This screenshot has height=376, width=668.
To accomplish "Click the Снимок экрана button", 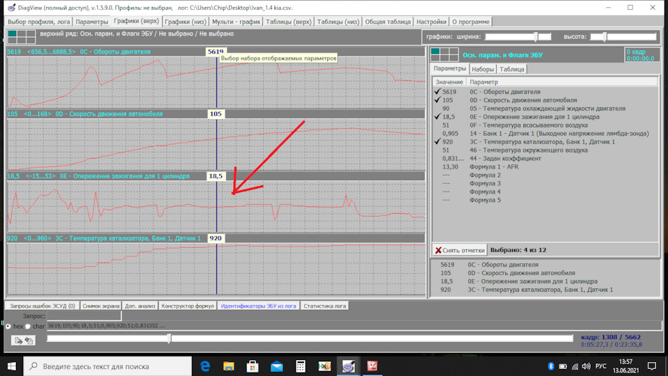I will pyautogui.click(x=101, y=306).
